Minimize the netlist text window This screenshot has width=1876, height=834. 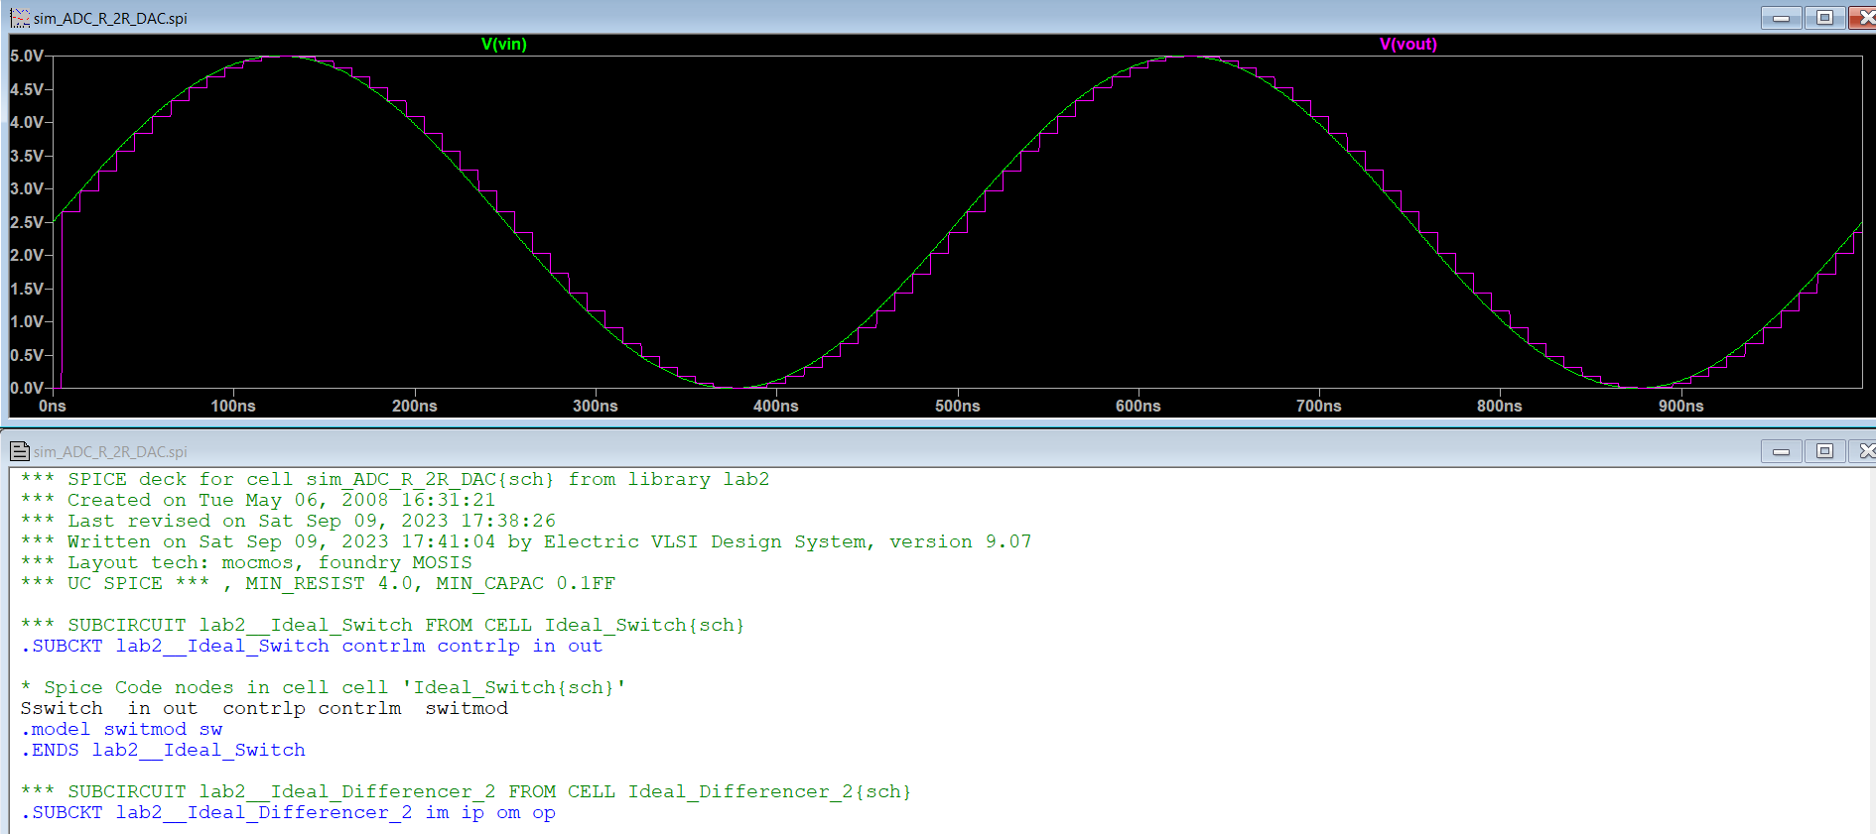coord(1782,451)
